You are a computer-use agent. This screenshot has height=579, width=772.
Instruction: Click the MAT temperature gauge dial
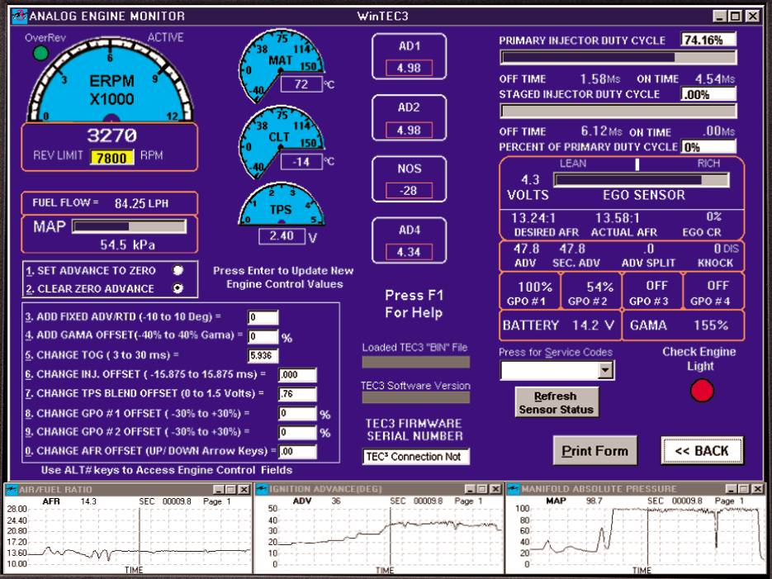click(281, 64)
